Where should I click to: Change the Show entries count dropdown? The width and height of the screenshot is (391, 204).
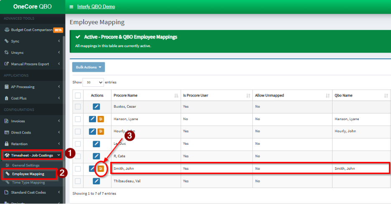point(93,83)
